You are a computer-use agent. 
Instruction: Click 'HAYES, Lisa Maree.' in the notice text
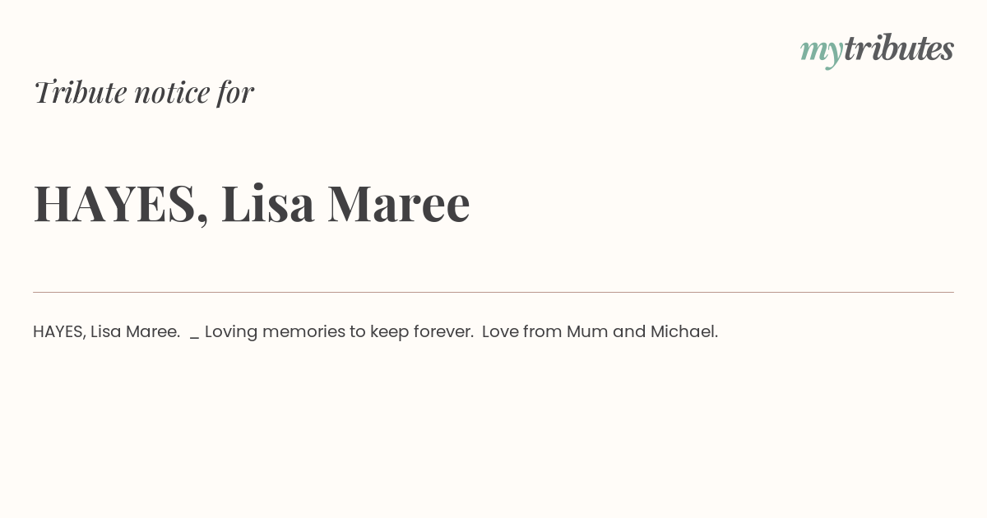coord(107,331)
